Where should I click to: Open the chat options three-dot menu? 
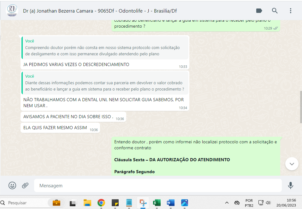290,11
